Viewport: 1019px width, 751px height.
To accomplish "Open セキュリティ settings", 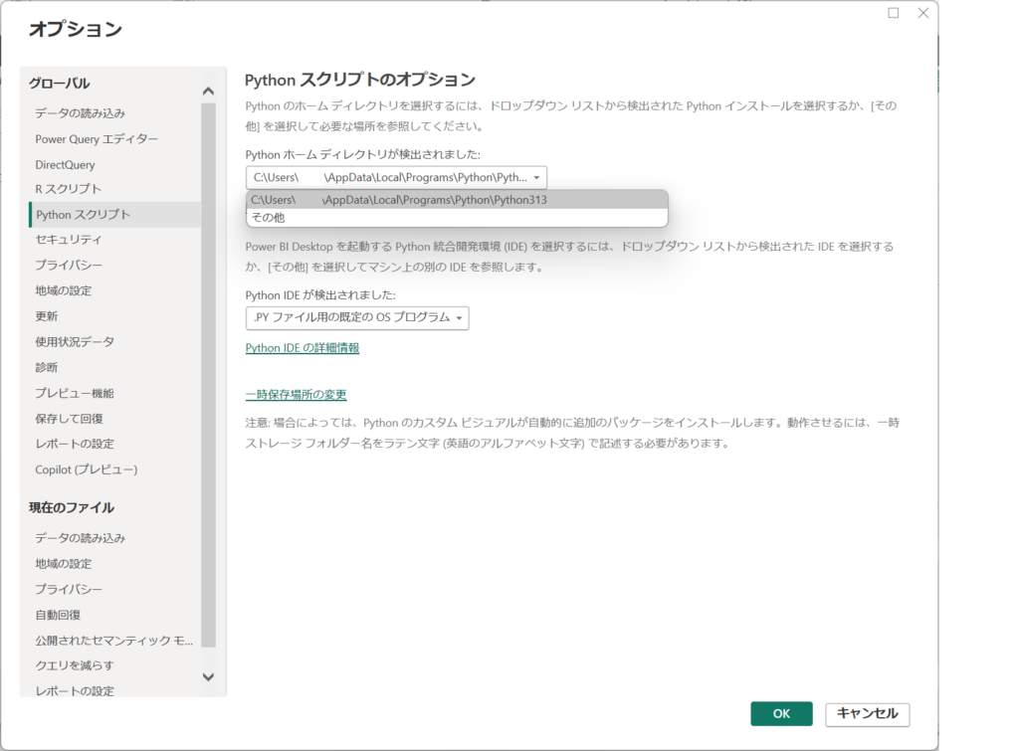I will click(x=69, y=240).
